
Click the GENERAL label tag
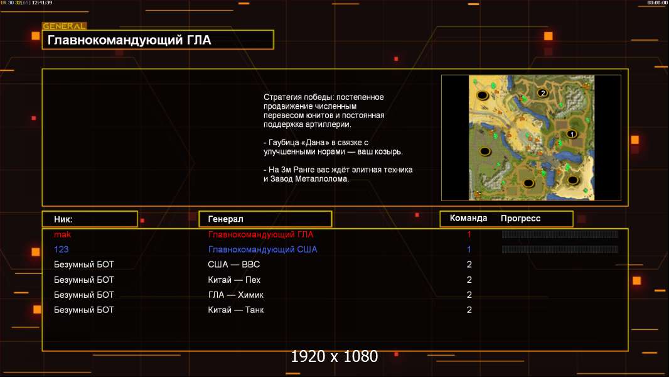(x=64, y=26)
